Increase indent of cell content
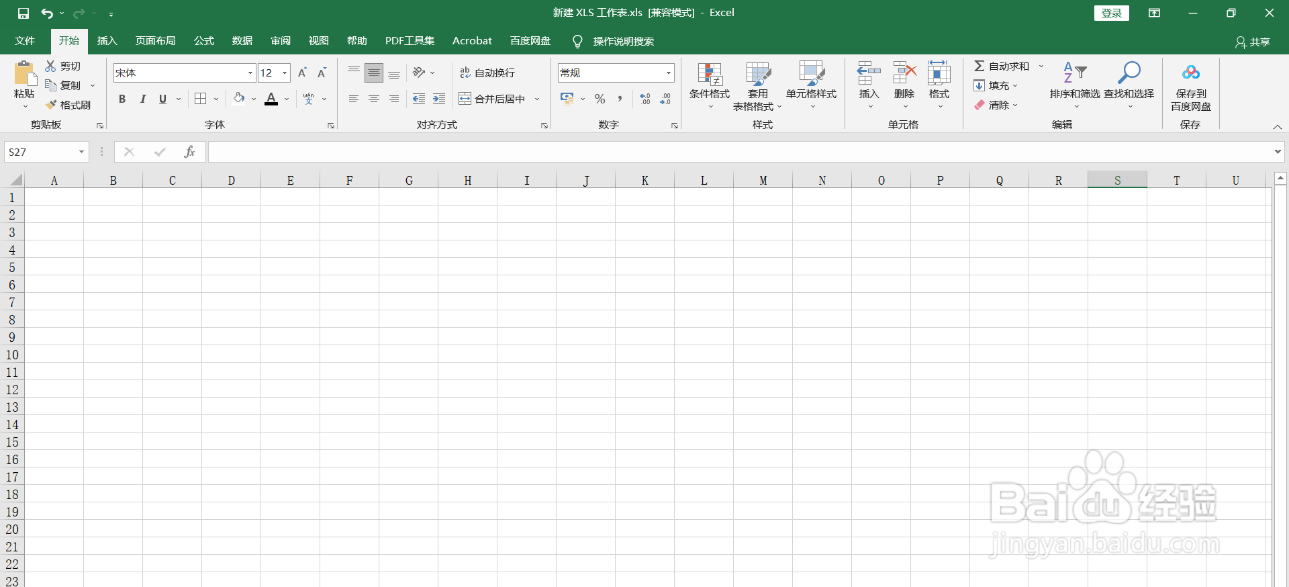This screenshot has width=1289, height=587. pyautogui.click(x=439, y=99)
